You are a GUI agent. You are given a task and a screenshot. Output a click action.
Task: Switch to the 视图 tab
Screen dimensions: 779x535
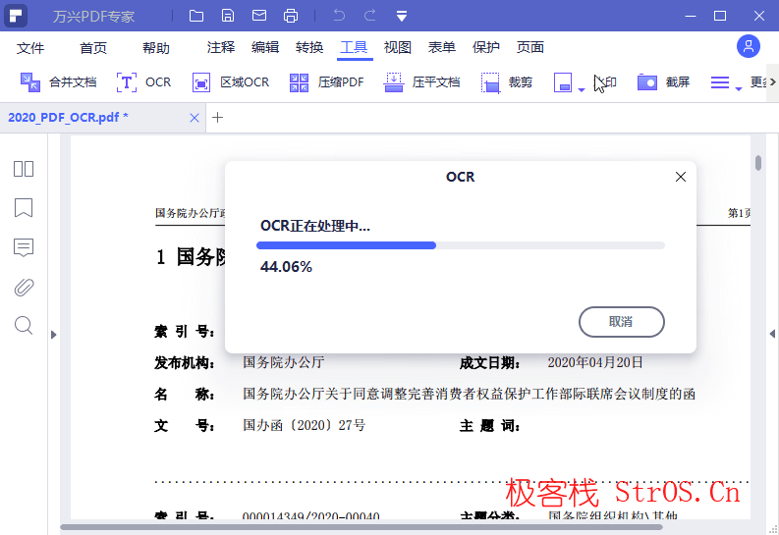point(398,47)
